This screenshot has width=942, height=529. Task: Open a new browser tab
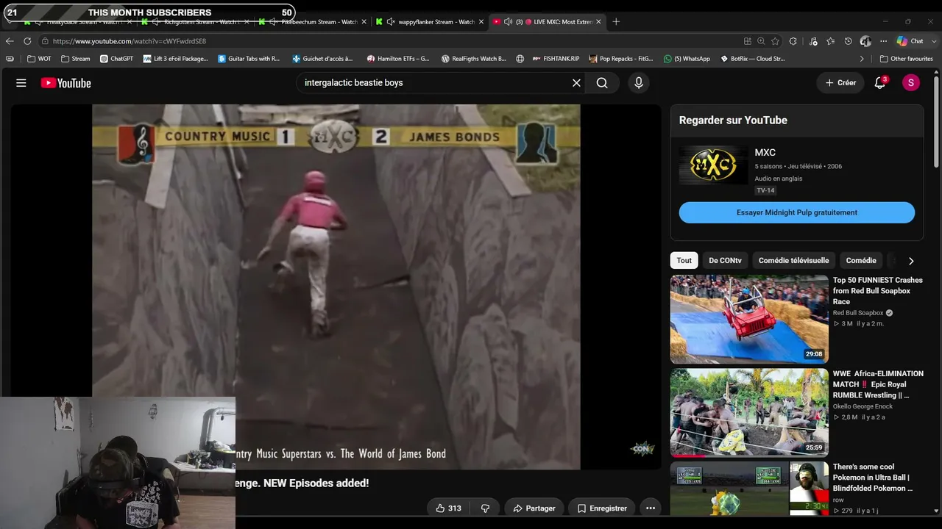point(616,22)
